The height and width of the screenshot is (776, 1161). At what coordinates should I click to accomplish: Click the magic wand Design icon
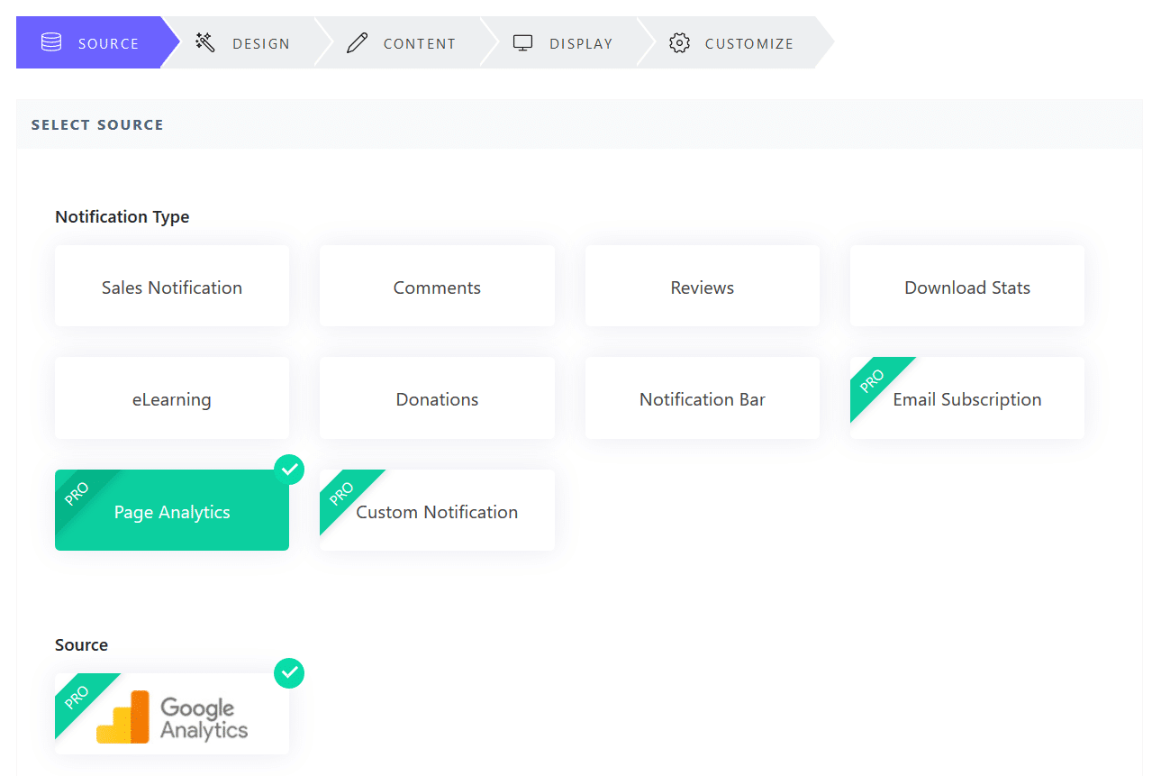(205, 42)
